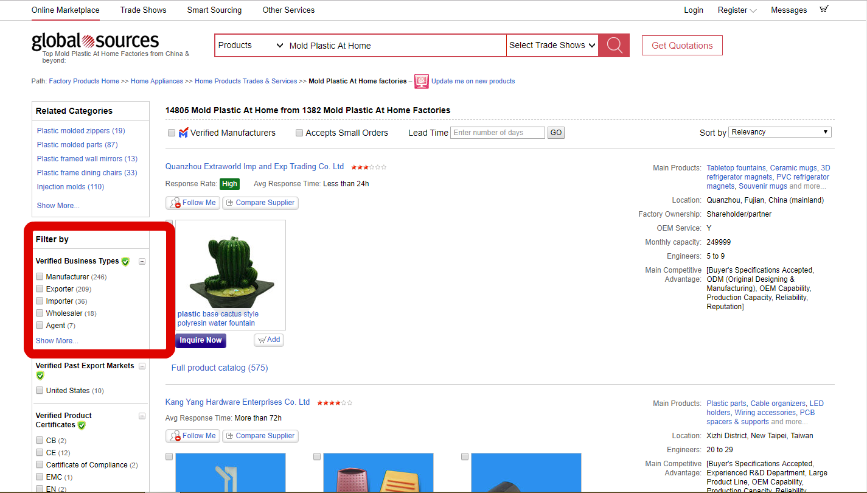Check the Agent filter
Viewport: 867px width, 493px height.
click(40, 325)
